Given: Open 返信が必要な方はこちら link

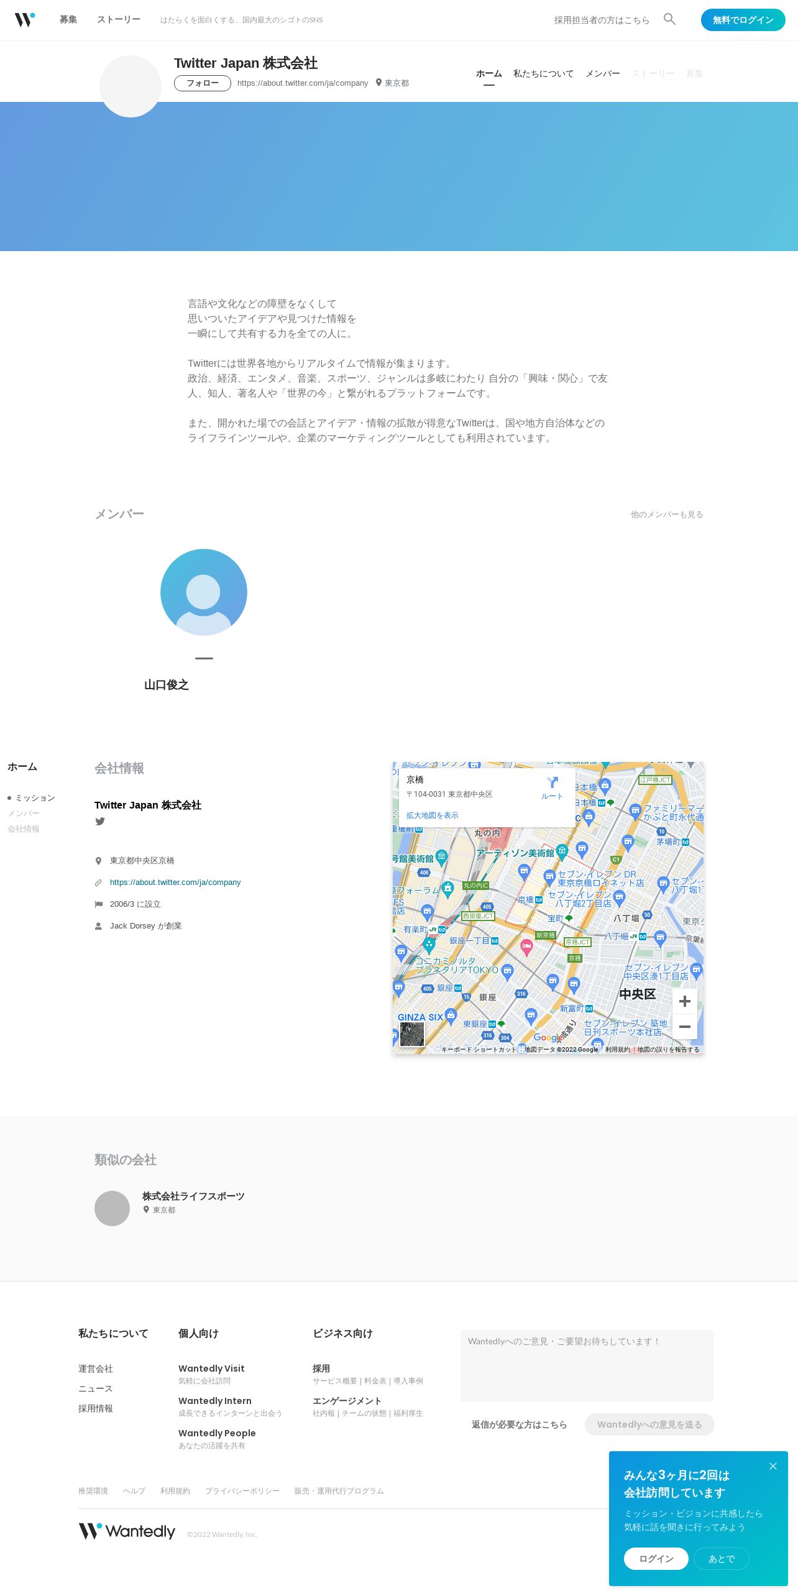Looking at the screenshot, I should [x=520, y=1424].
